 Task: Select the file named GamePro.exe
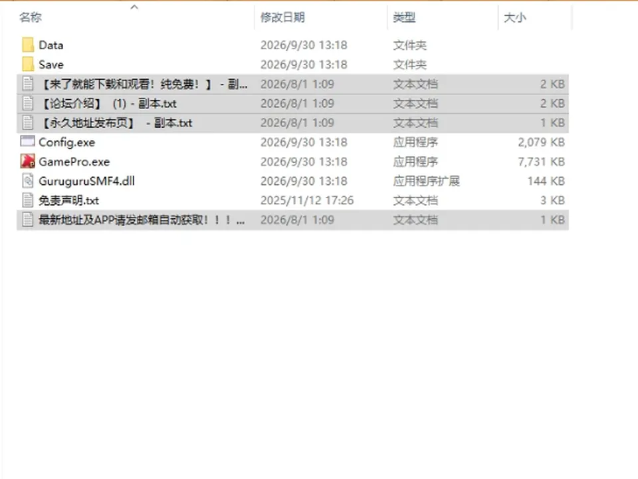point(74,162)
